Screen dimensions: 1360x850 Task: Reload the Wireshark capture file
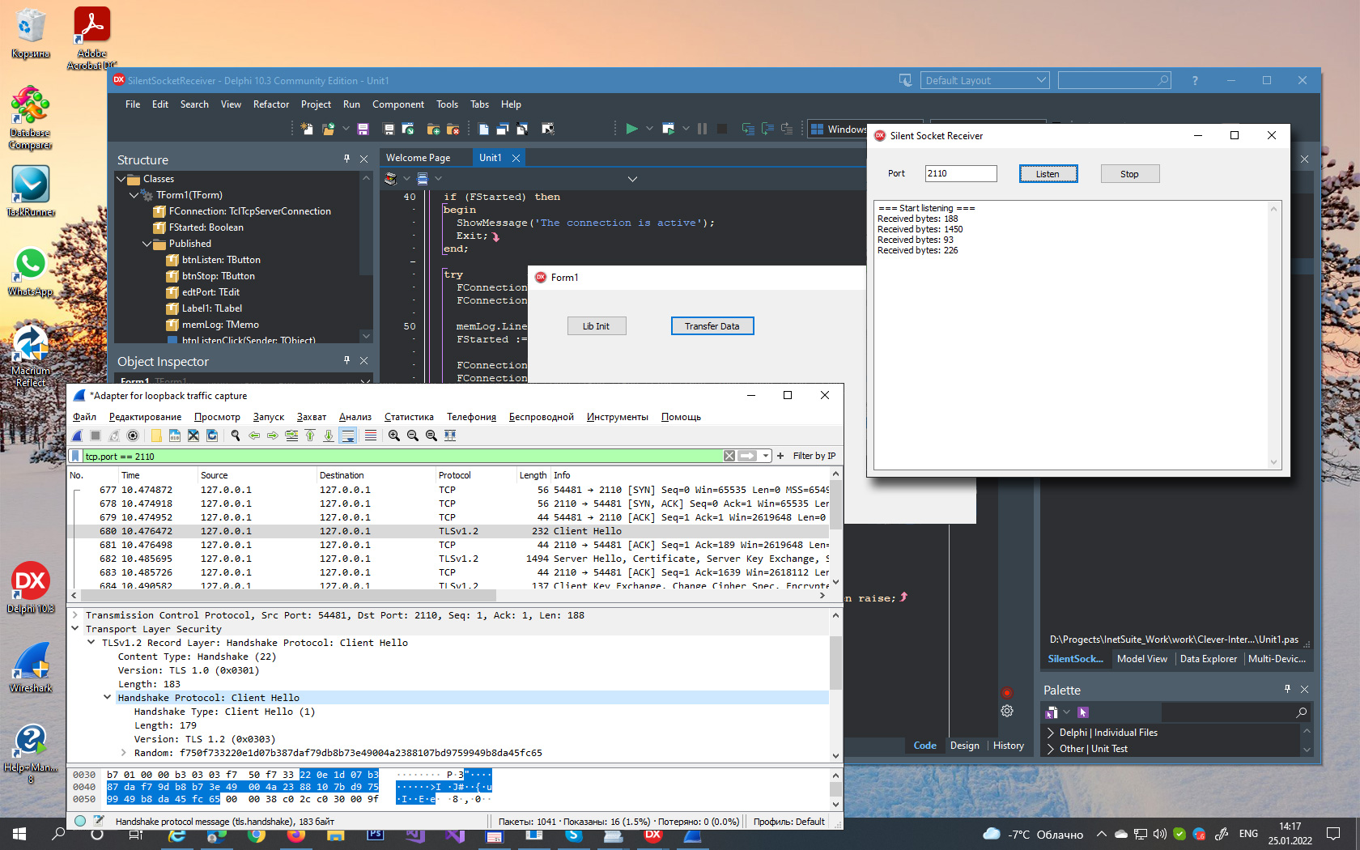coord(212,436)
